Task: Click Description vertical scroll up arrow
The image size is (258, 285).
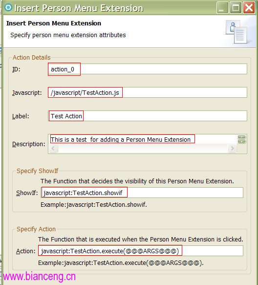Action: 242,137
